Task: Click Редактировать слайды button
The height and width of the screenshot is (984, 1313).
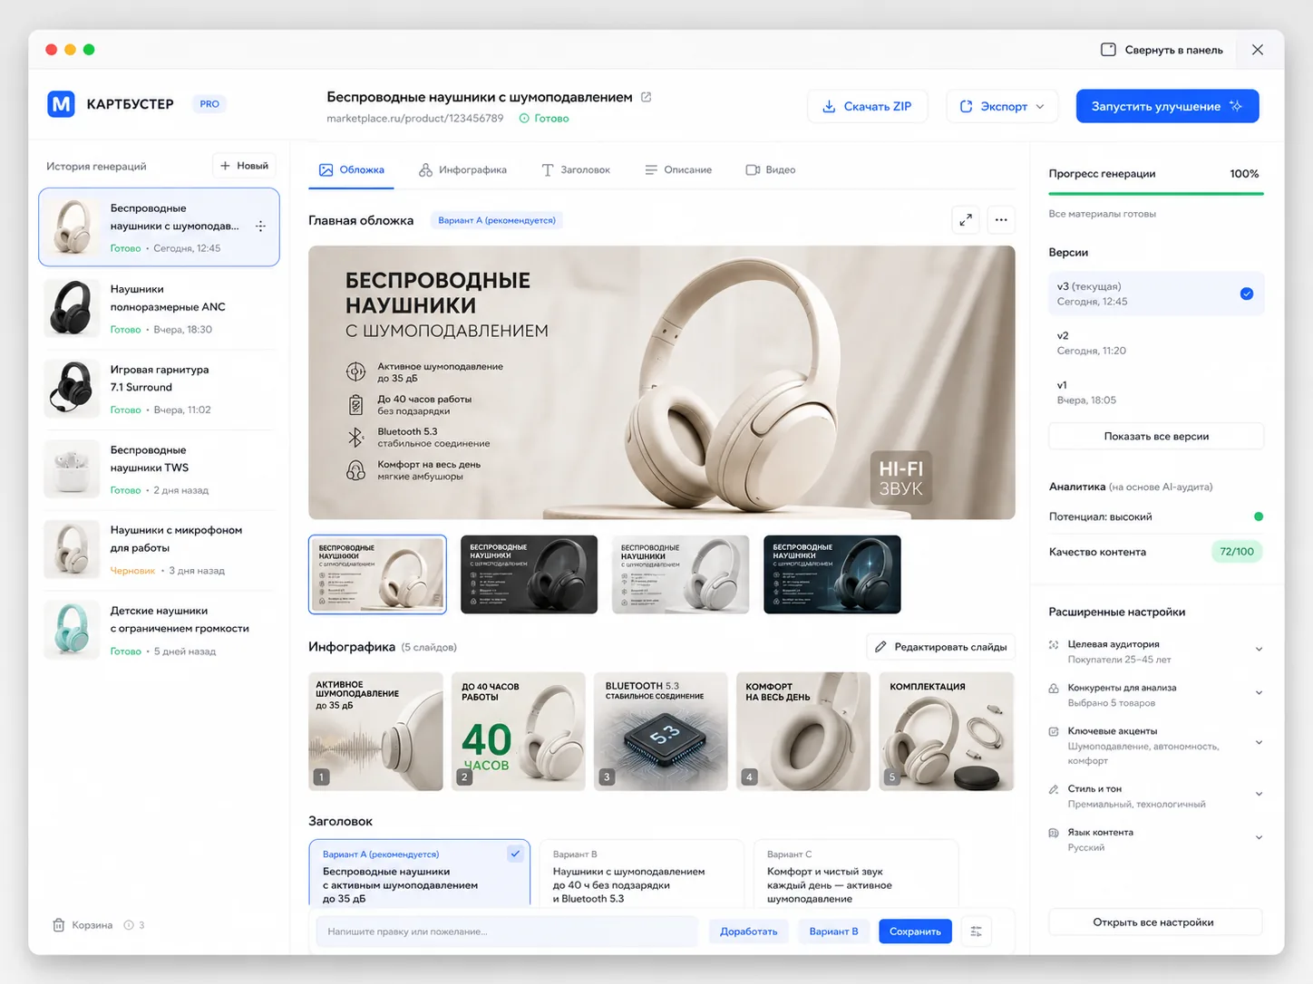Action: [x=940, y=647]
